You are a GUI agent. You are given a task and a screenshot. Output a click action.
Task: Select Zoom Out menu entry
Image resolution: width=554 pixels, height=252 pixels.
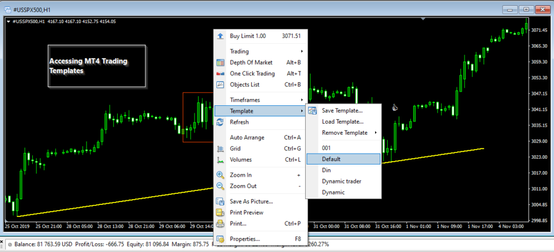(x=260, y=186)
